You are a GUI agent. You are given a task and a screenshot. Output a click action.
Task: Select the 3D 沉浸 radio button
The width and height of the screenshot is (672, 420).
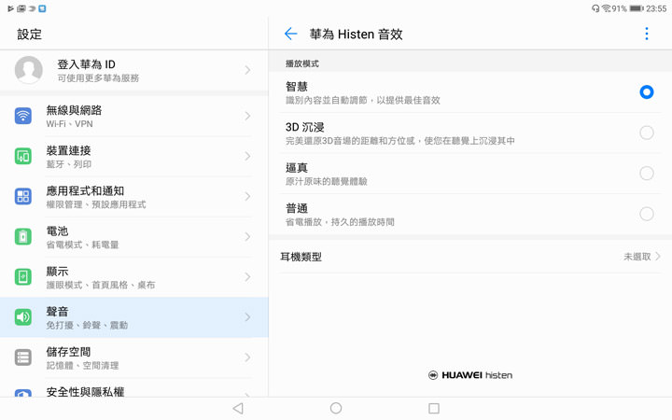[x=646, y=133]
